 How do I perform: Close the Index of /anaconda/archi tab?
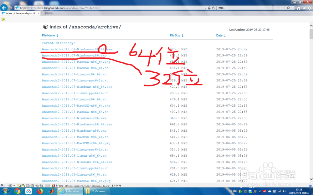click(38, 13)
